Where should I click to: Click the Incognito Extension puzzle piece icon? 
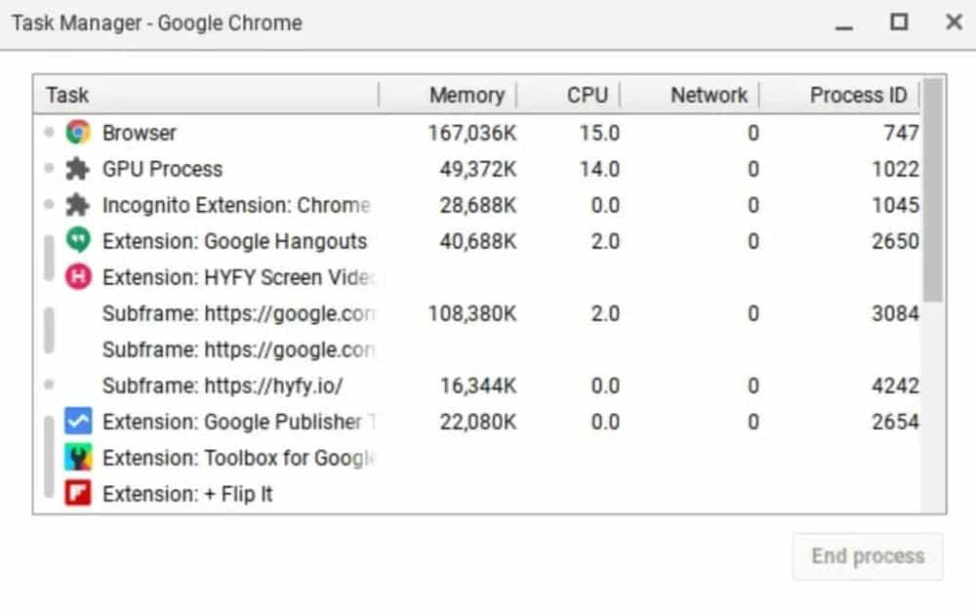(x=78, y=205)
